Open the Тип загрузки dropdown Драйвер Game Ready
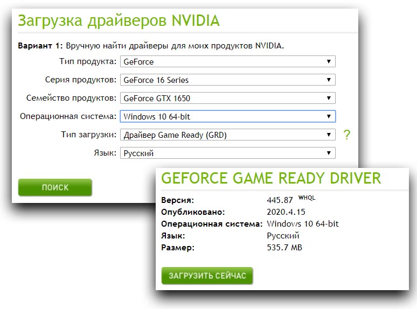The height and width of the screenshot is (309, 417). 228,135
